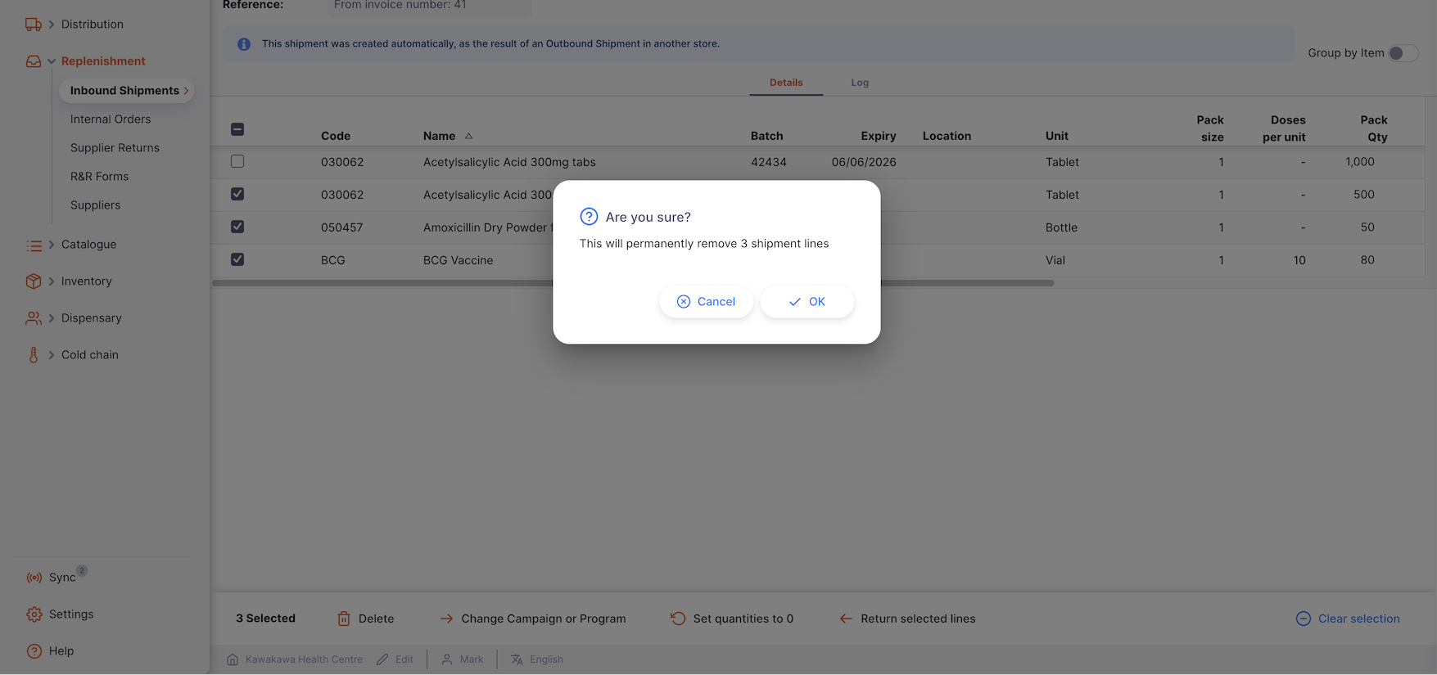The height and width of the screenshot is (675, 1437).
Task: Open Settings via the gear icon
Action: click(x=34, y=614)
